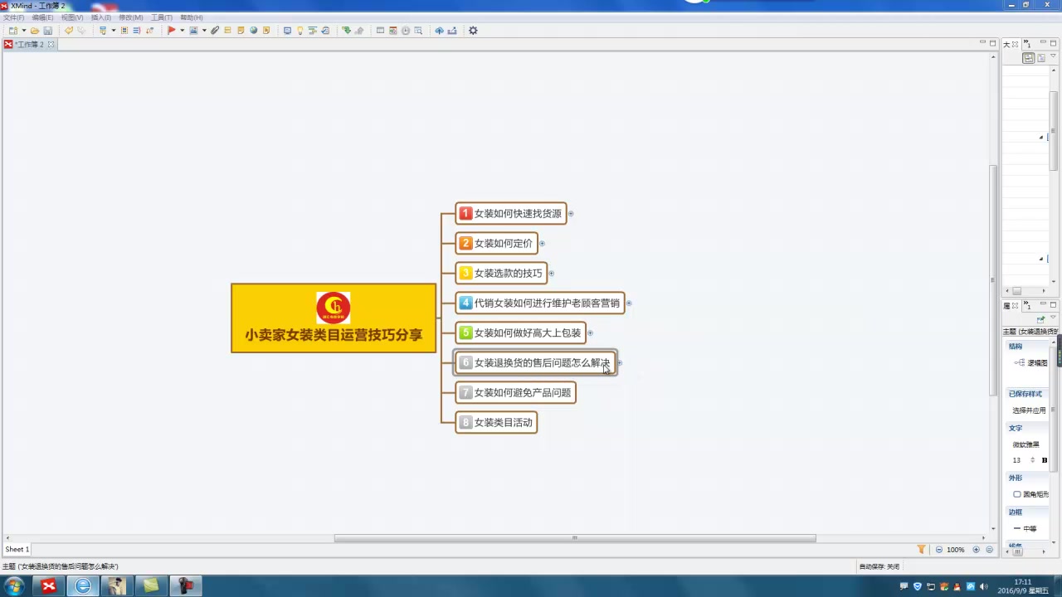Click 自动保存: 关闭 status text
This screenshot has height=597, width=1062.
click(879, 566)
